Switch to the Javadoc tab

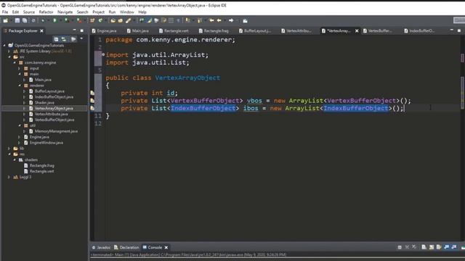tap(101, 247)
